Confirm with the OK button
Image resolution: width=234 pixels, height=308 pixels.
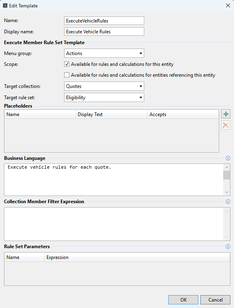tap(183, 300)
